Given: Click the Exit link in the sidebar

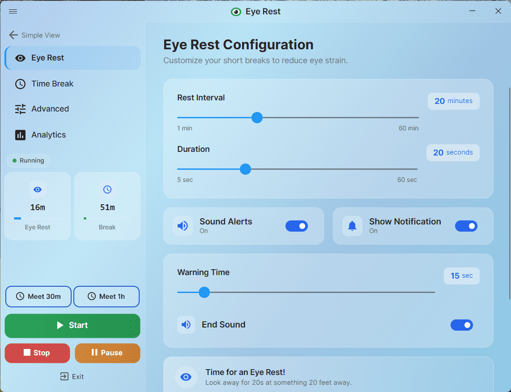Looking at the screenshot, I should (x=72, y=377).
